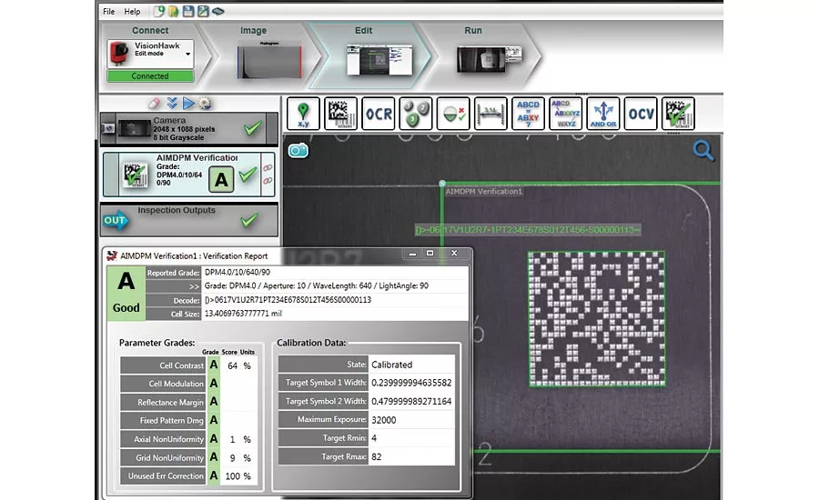Click the blue magnifier zoom icon
This screenshot has height=500, width=819.
(x=703, y=151)
